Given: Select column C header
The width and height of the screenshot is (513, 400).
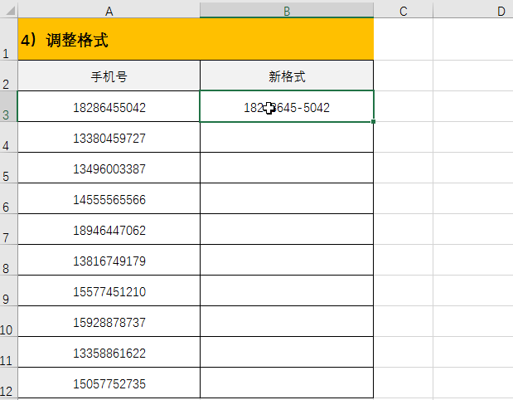Looking at the screenshot, I should [x=403, y=11].
